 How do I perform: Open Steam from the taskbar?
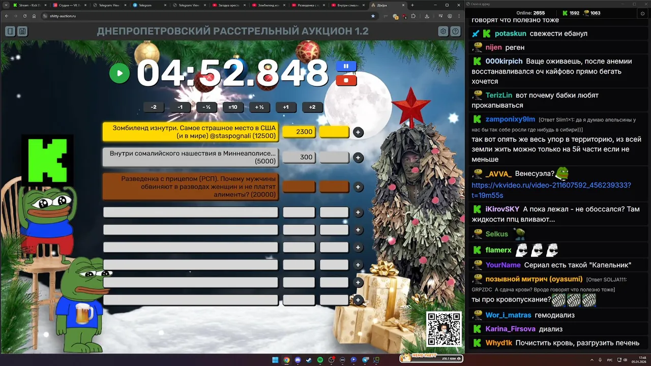pos(309,360)
